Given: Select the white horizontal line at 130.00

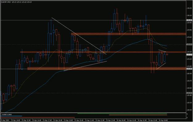Looking at the screenshot, I should [x=94, y=20].
